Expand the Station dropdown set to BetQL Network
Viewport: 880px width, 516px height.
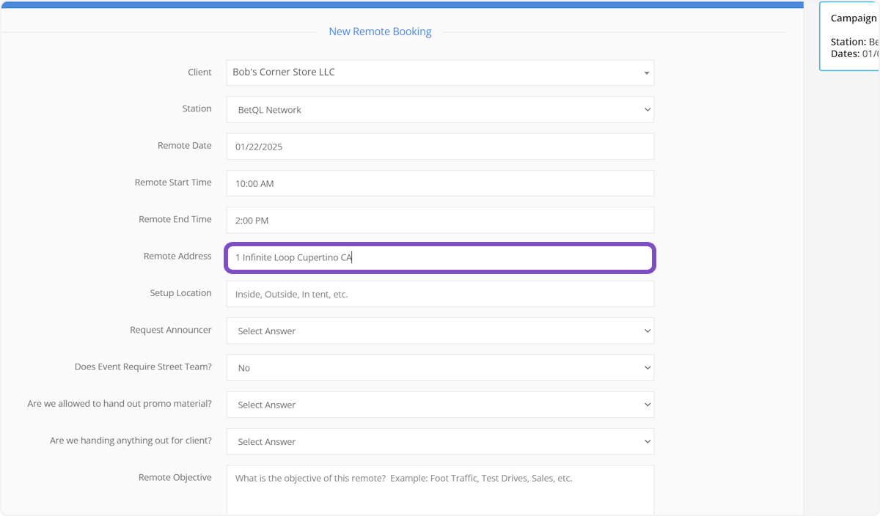click(439, 110)
